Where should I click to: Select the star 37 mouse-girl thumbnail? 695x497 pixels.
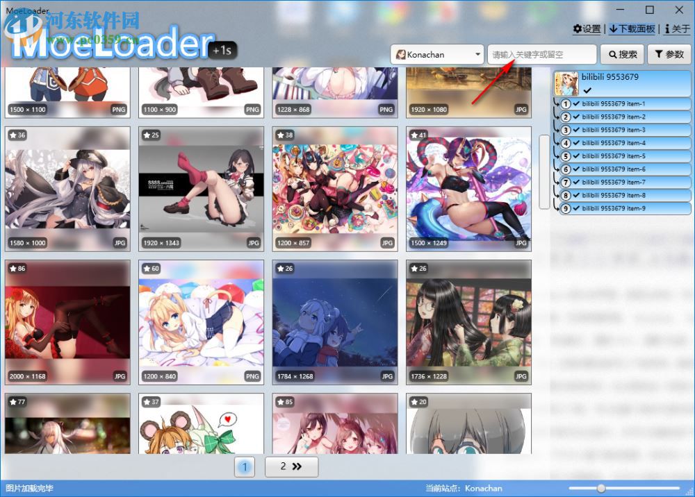click(x=202, y=423)
